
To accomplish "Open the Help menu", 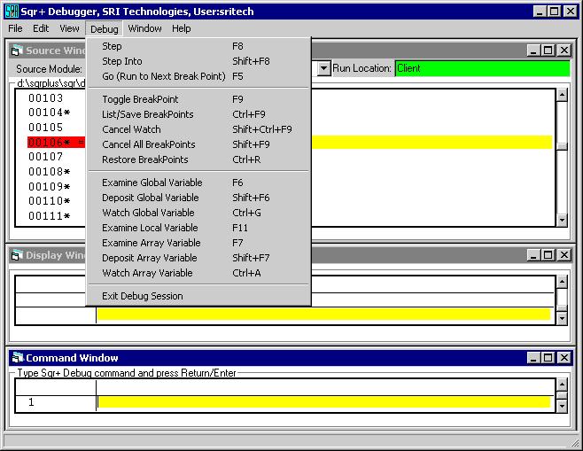I will [181, 28].
